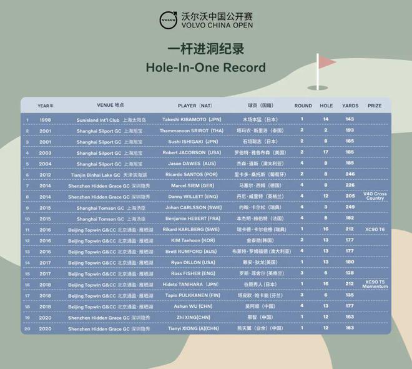Image resolution: width=412 pixels, height=369 pixels.
Task: Select player 'Jason DAWES (AUS)'
Action: point(192,164)
